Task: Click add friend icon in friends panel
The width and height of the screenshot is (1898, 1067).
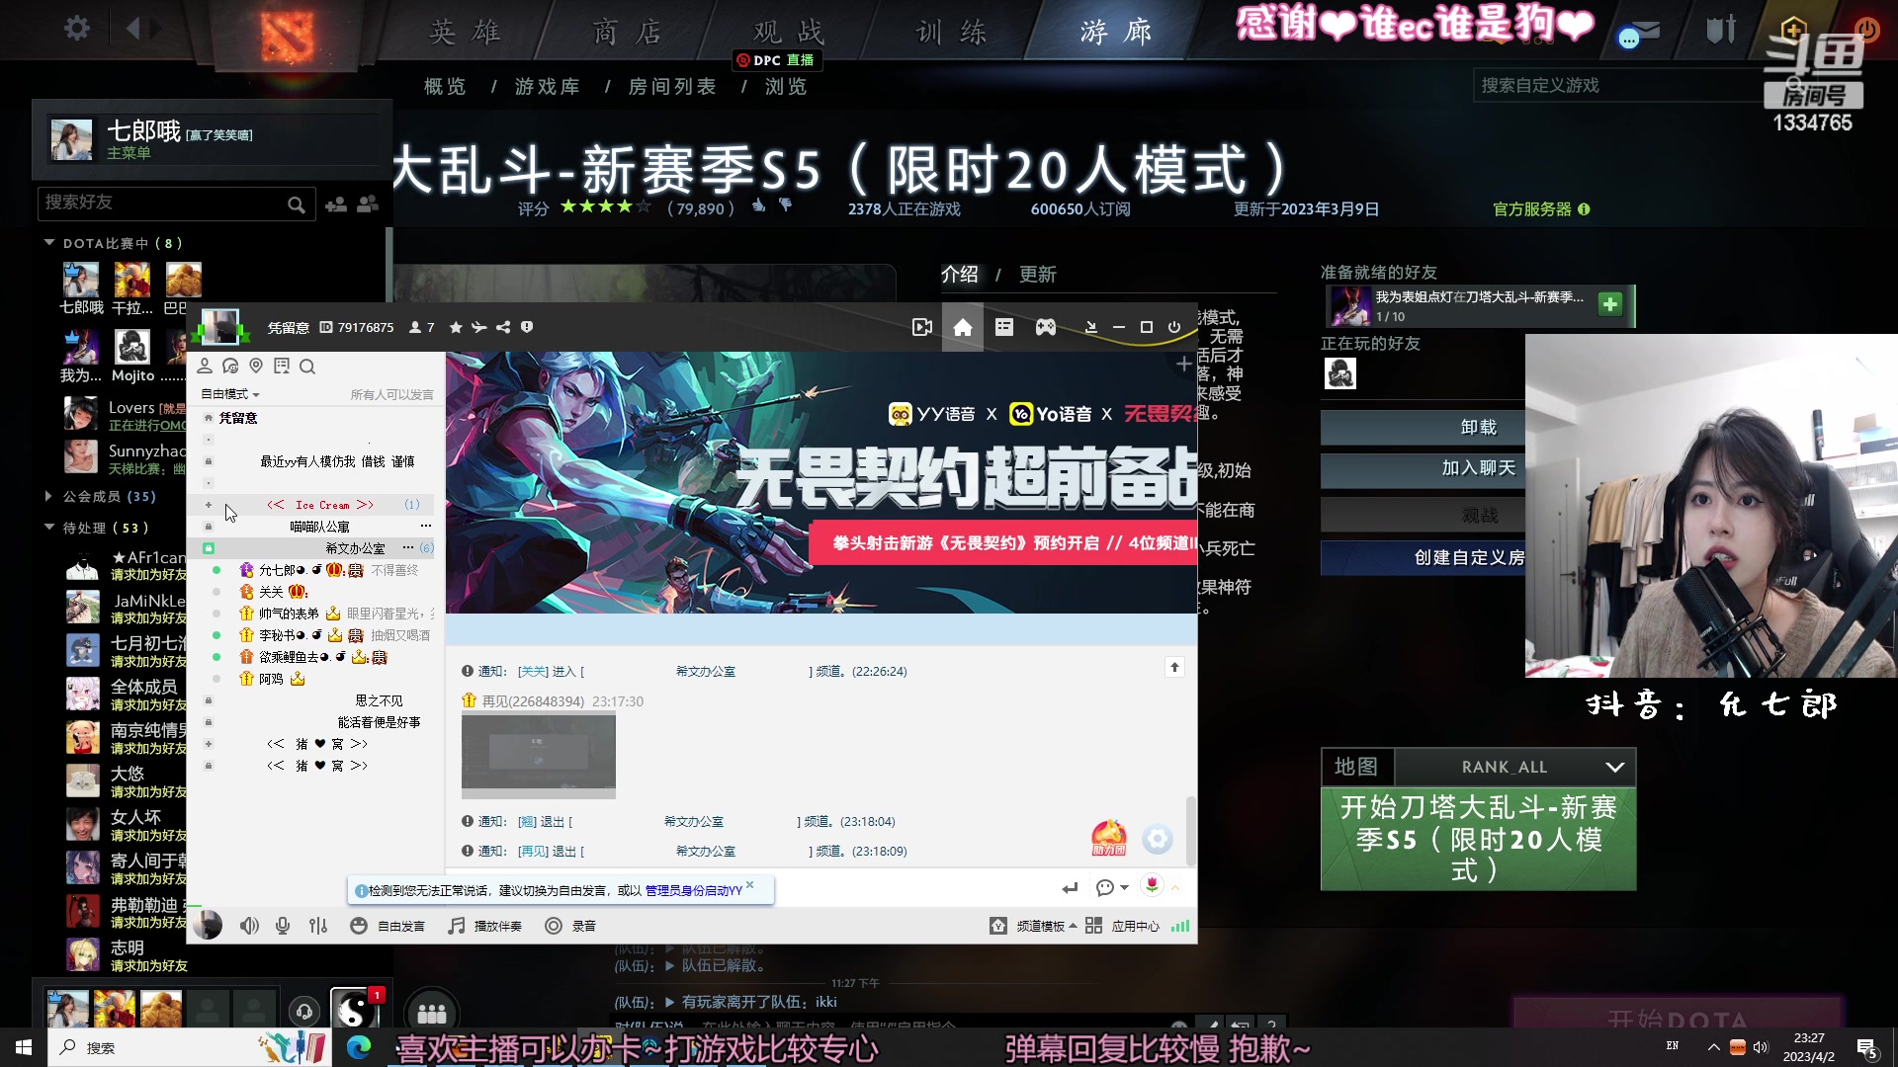Action: (x=336, y=204)
